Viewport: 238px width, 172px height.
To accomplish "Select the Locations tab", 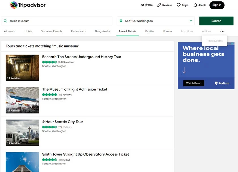I will [187, 31].
